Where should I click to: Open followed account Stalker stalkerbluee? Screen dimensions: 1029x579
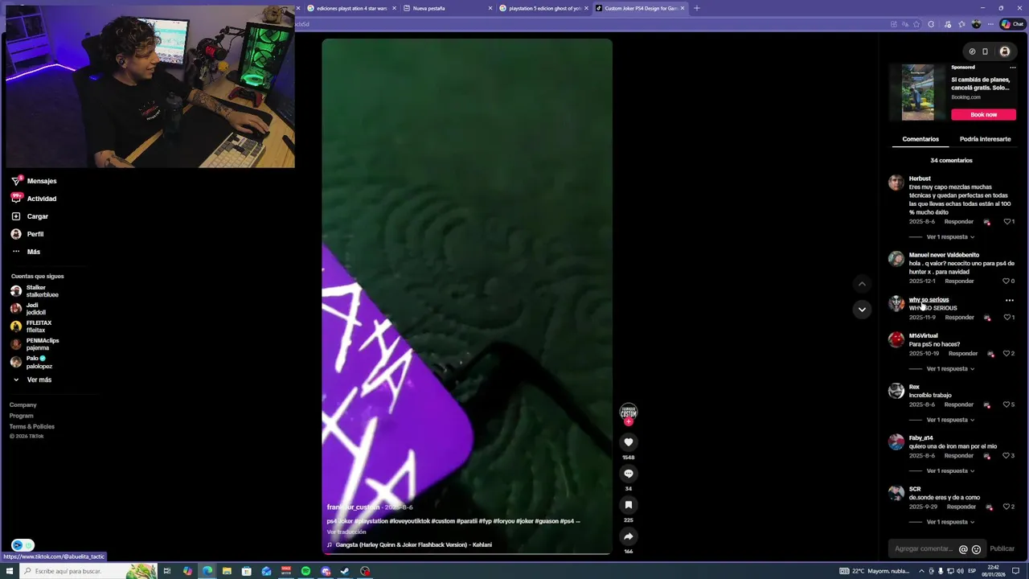point(35,291)
